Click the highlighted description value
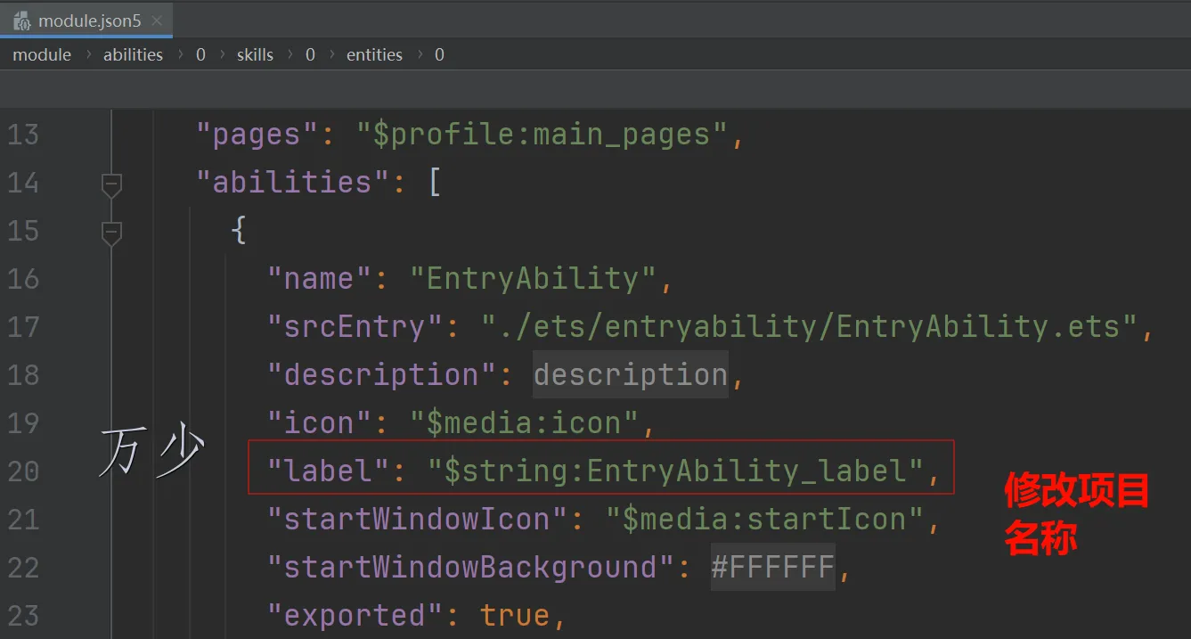 (631, 374)
